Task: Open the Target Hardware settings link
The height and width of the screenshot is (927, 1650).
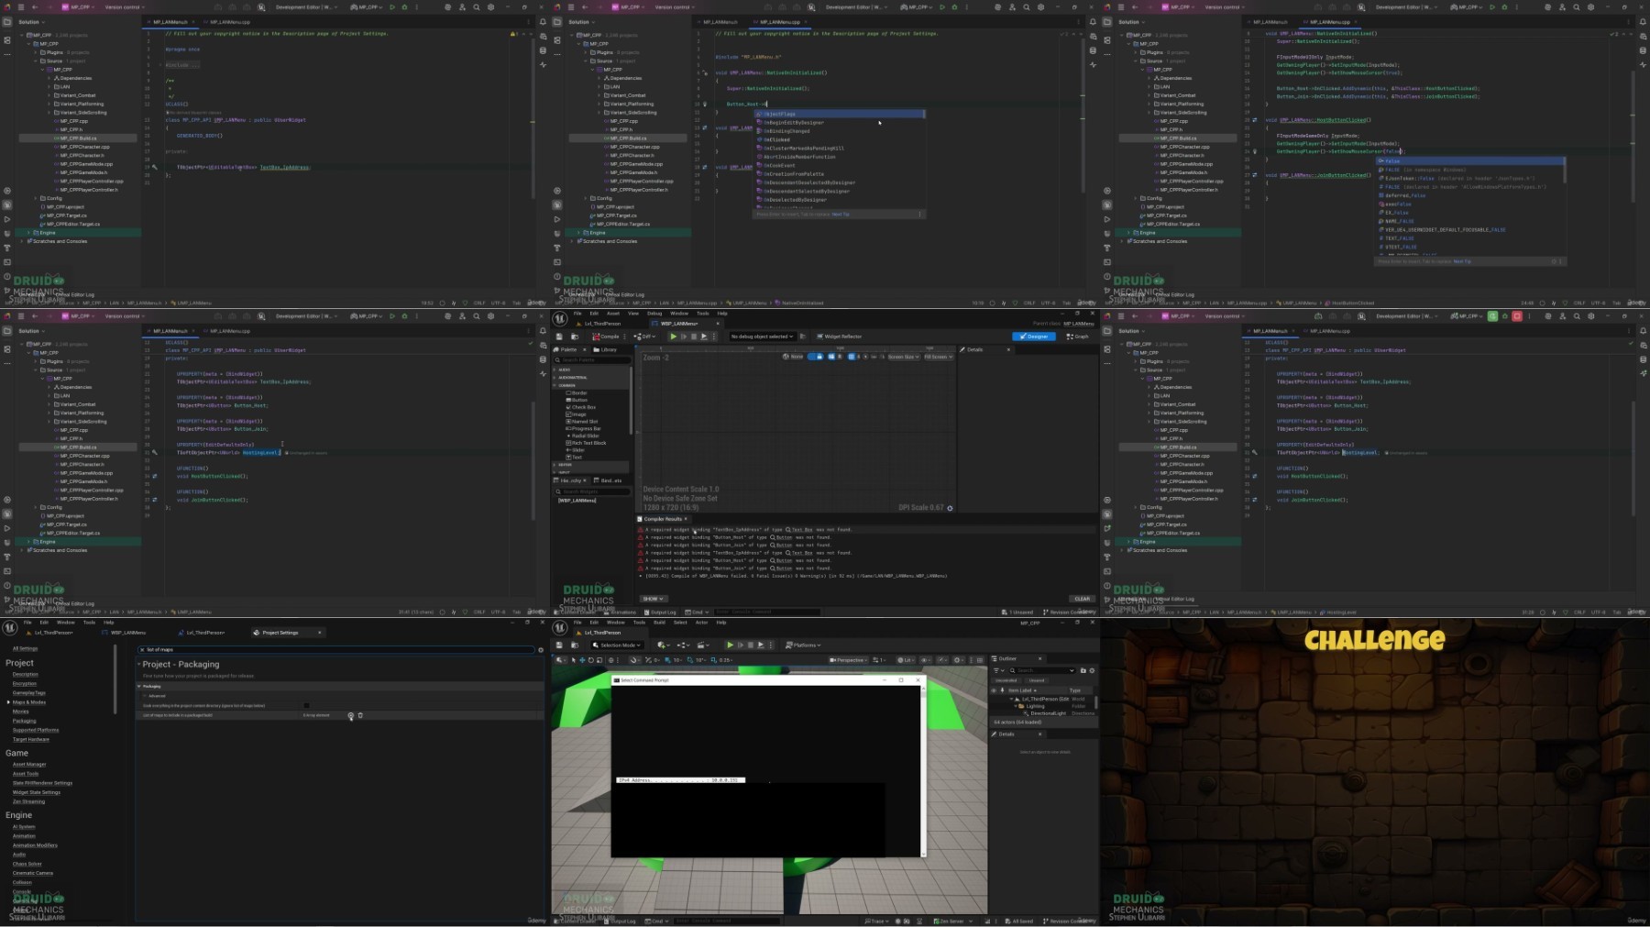Action: point(31,739)
